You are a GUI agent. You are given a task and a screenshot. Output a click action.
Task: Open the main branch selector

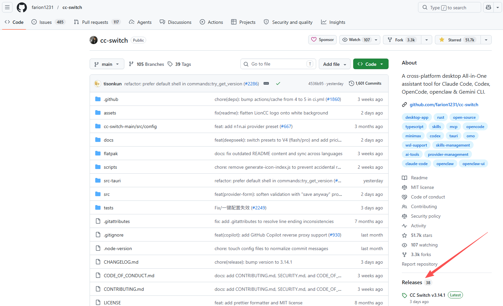107,64
